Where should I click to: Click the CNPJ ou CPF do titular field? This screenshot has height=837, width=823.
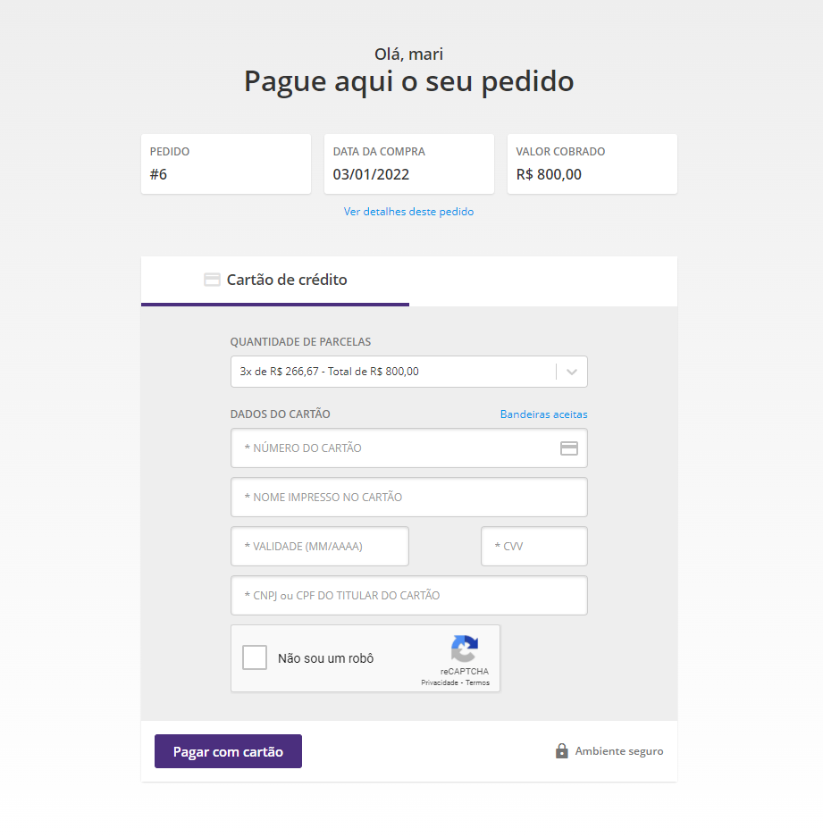point(409,596)
